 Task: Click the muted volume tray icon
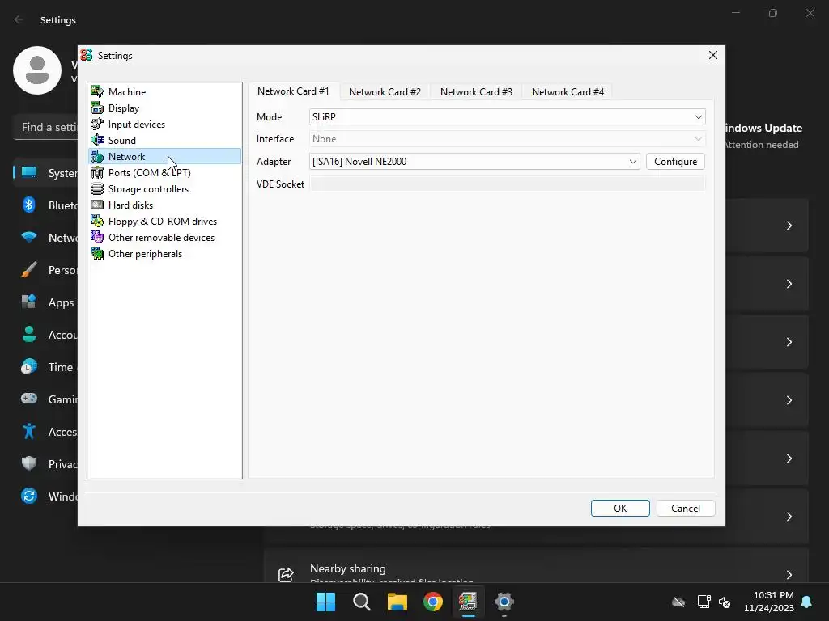[x=725, y=602]
